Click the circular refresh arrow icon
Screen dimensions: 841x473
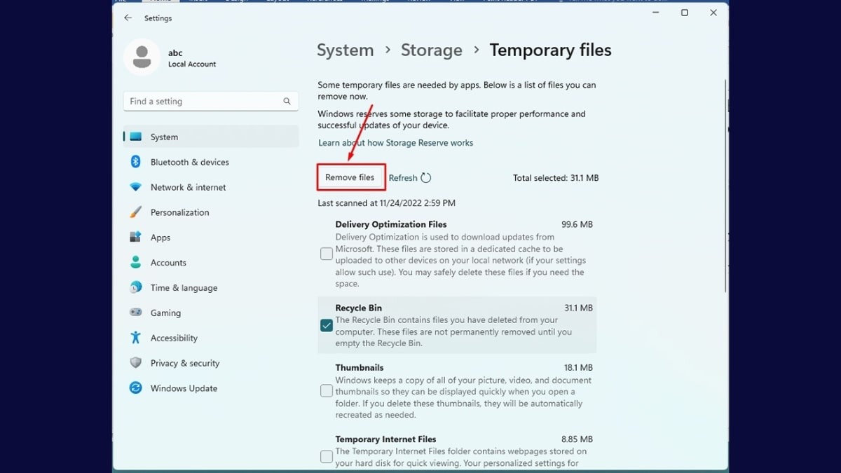point(426,178)
